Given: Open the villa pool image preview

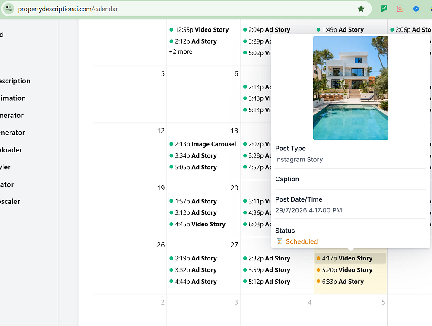Looking at the screenshot, I should pyautogui.click(x=350, y=88).
